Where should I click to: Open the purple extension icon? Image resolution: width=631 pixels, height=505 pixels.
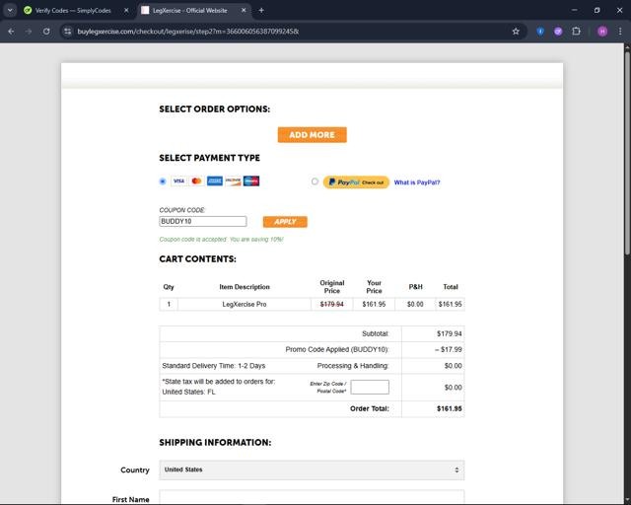pos(558,31)
